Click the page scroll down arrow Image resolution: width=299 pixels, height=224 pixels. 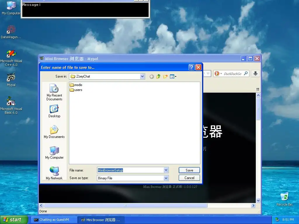[x=258, y=200]
